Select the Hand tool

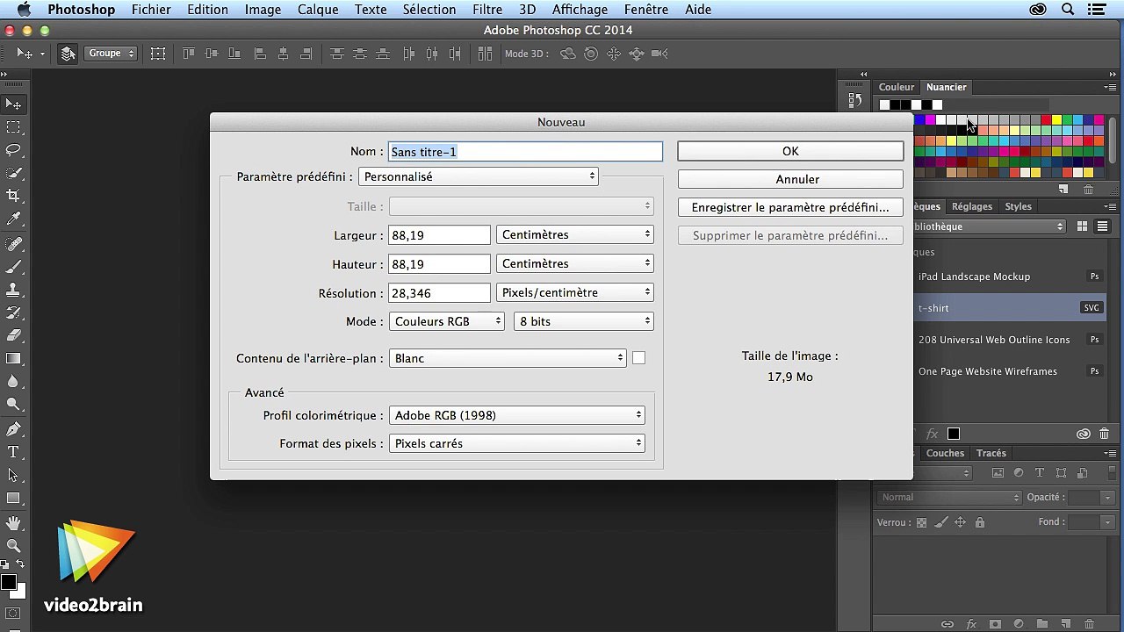tap(13, 523)
